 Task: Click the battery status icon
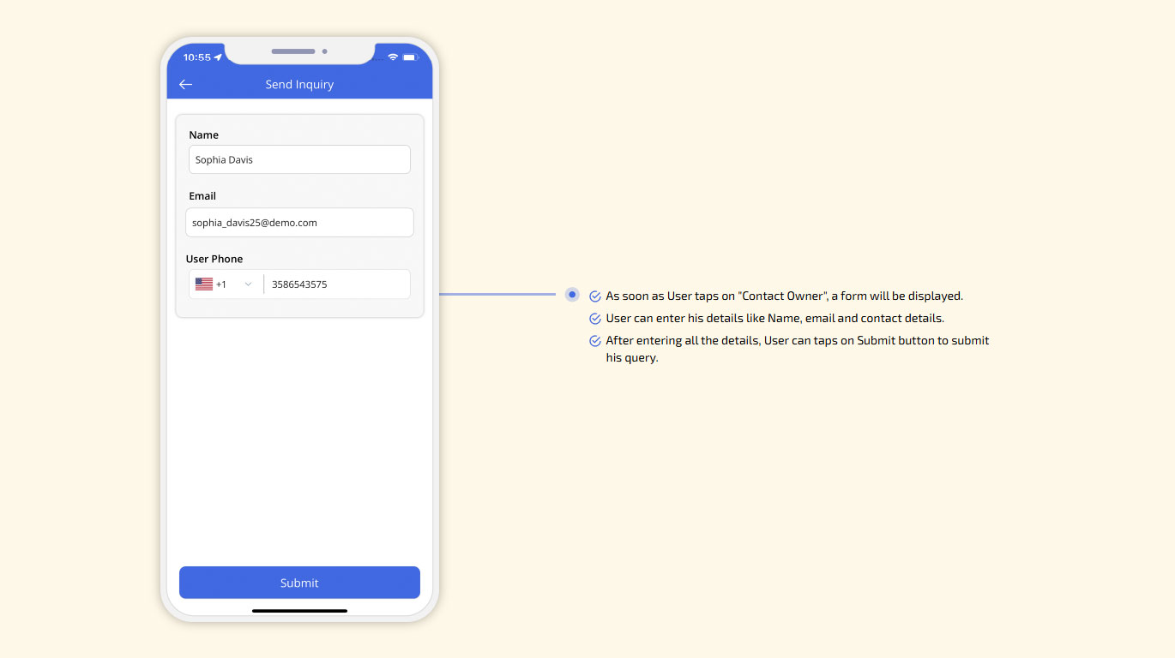(x=411, y=57)
